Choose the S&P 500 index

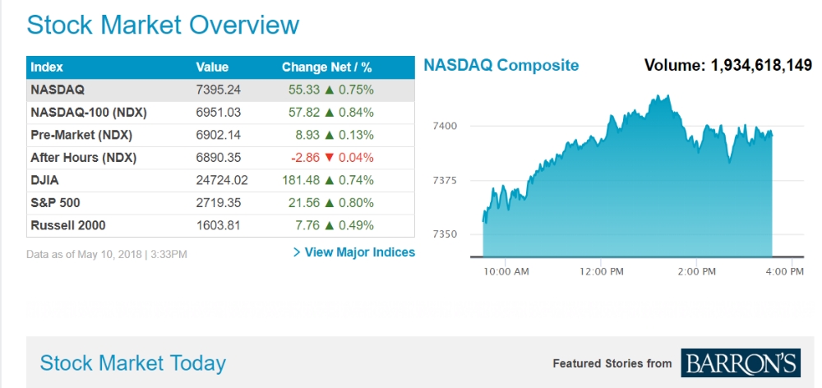55,202
